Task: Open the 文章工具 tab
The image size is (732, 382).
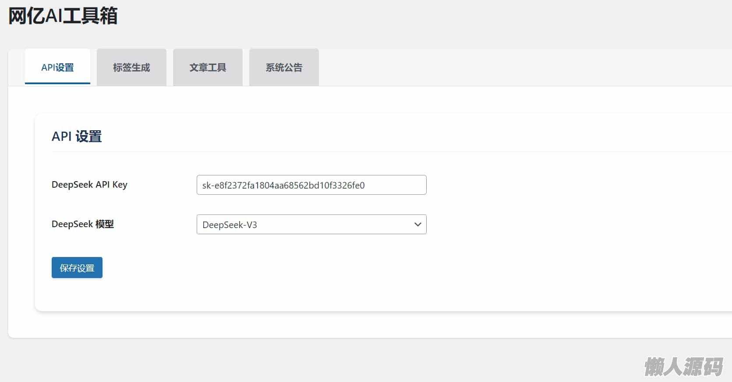Action: pyautogui.click(x=208, y=67)
